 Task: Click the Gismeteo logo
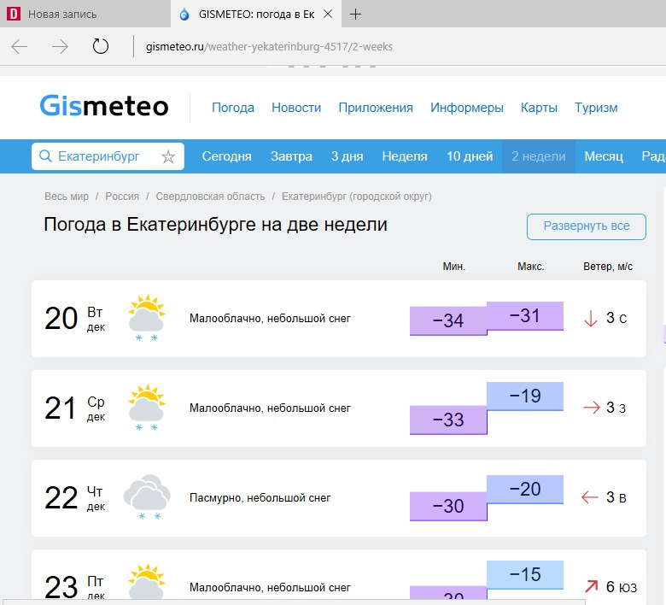[x=104, y=107]
